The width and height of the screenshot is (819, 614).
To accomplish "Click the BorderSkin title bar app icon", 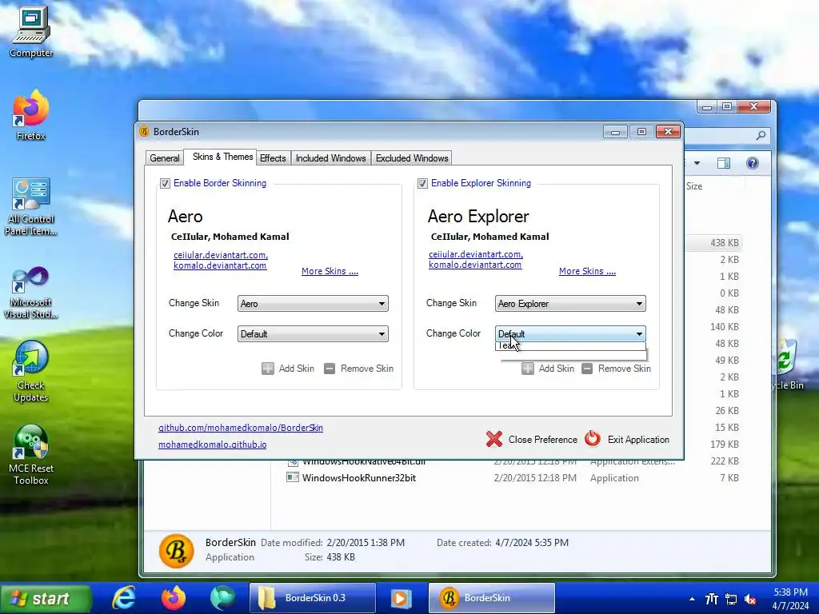I will pyautogui.click(x=144, y=132).
